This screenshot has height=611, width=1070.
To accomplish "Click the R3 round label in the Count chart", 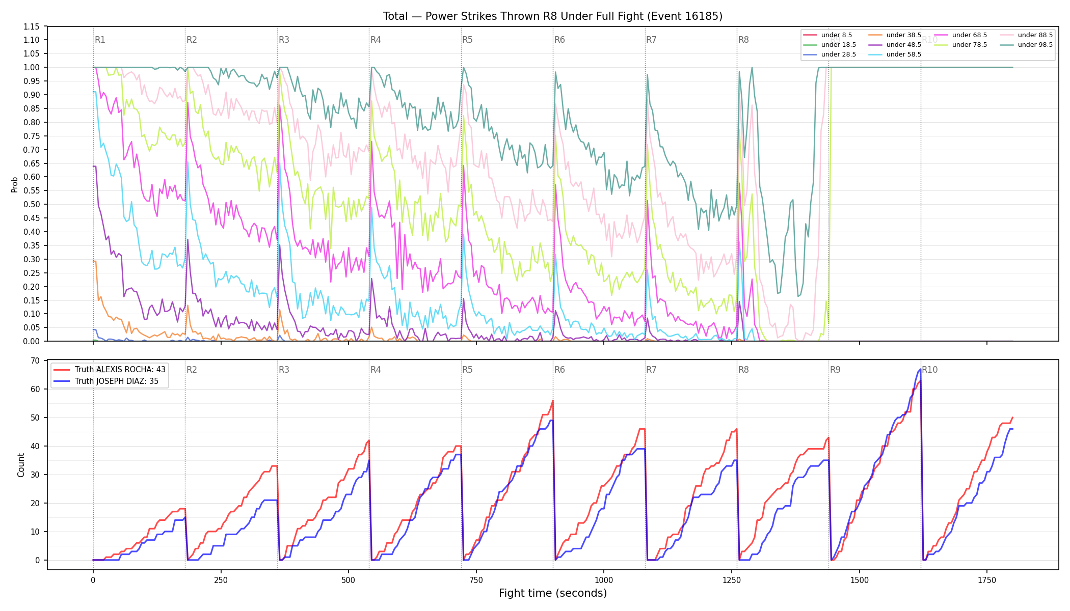I will [x=284, y=370].
